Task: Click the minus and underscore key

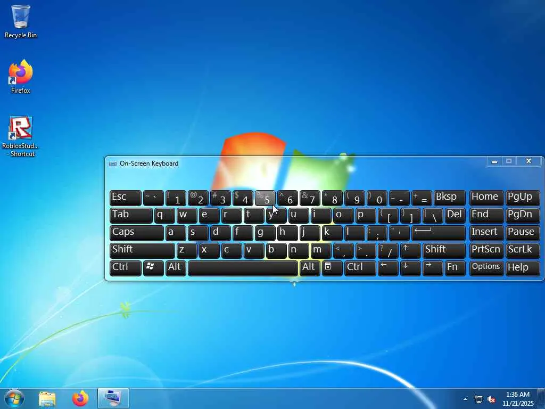Action: [x=399, y=198]
